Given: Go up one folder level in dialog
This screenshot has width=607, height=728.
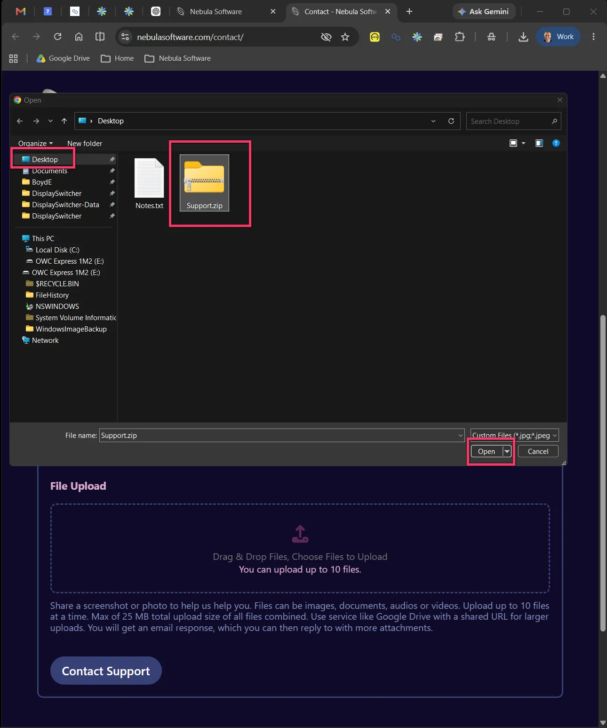Looking at the screenshot, I should [x=64, y=121].
